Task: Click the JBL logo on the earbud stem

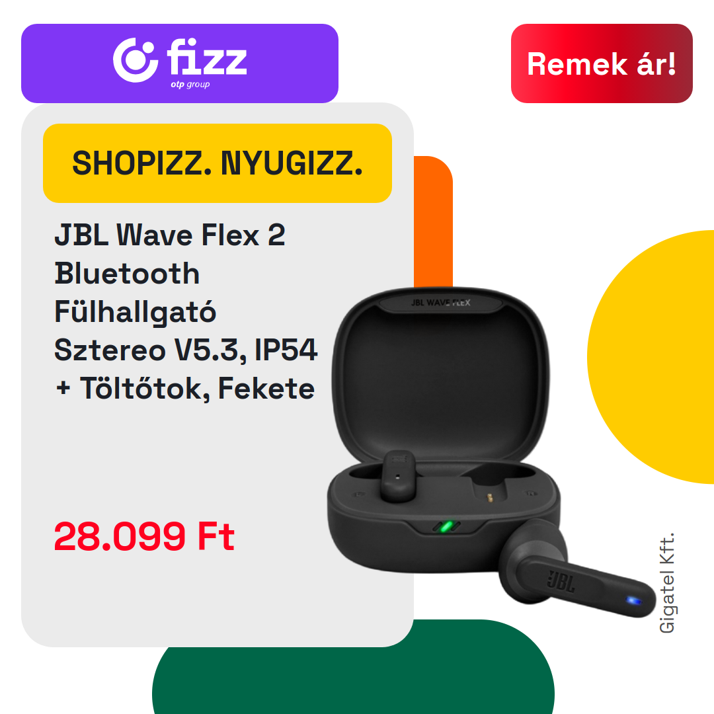Action: pyautogui.click(x=561, y=582)
